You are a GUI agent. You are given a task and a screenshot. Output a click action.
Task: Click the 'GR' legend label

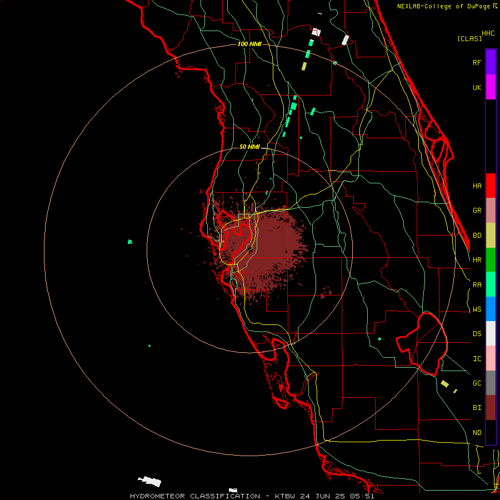(x=477, y=211)
